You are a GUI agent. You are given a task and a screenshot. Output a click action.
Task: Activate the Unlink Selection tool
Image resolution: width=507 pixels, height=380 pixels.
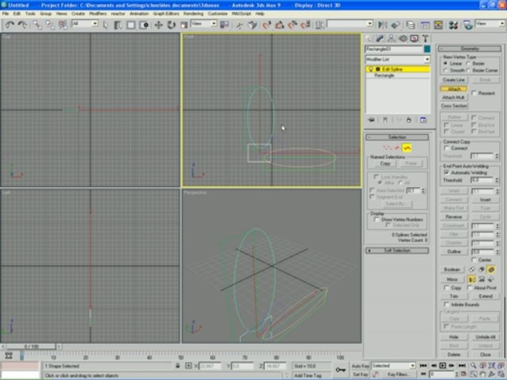50,25
